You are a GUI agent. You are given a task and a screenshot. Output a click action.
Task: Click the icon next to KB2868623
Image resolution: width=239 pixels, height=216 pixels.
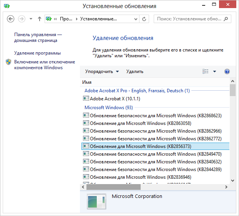(x=86, y=115)
